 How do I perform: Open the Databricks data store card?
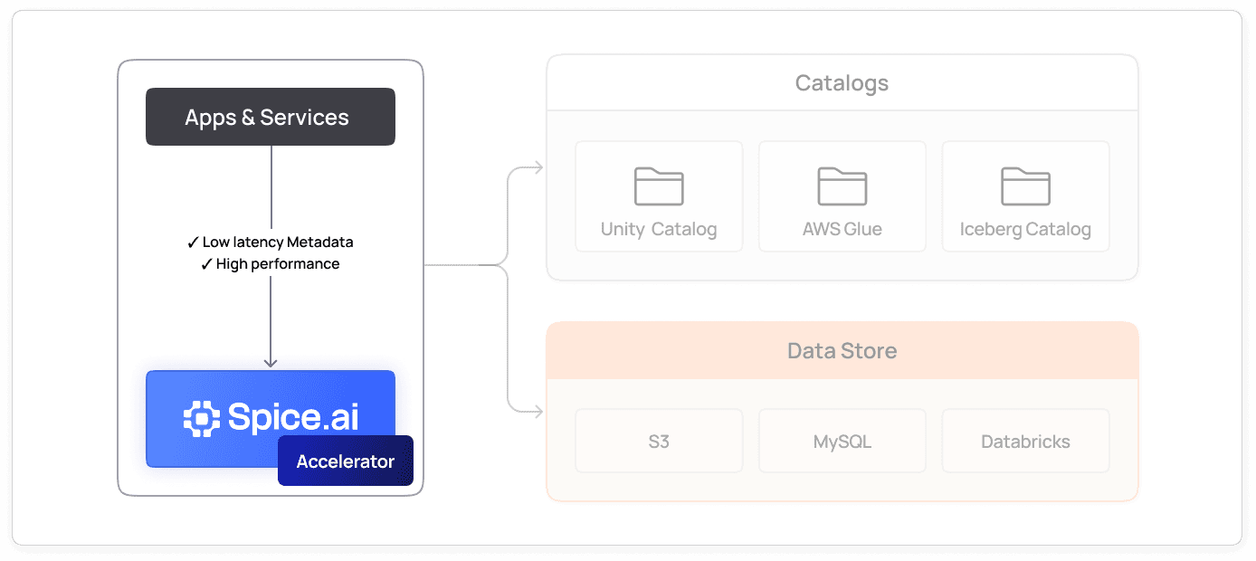click(x=1025, y=441)
